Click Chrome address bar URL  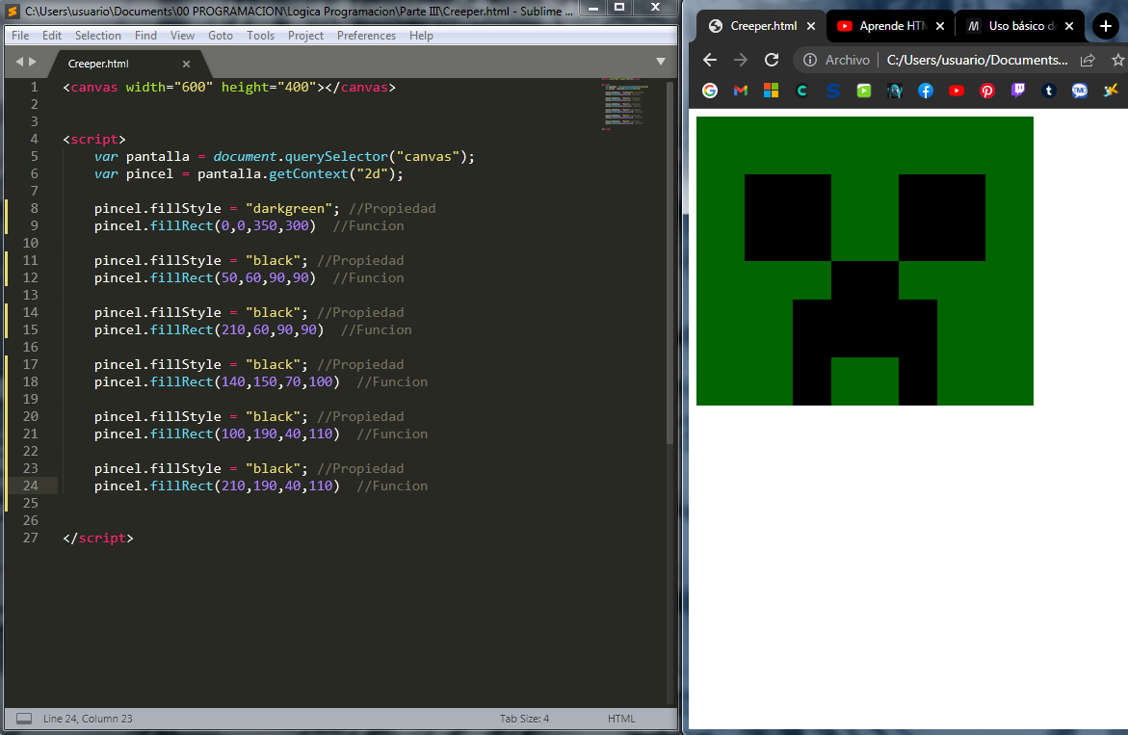pyautogui.click(x=977, y=60)
